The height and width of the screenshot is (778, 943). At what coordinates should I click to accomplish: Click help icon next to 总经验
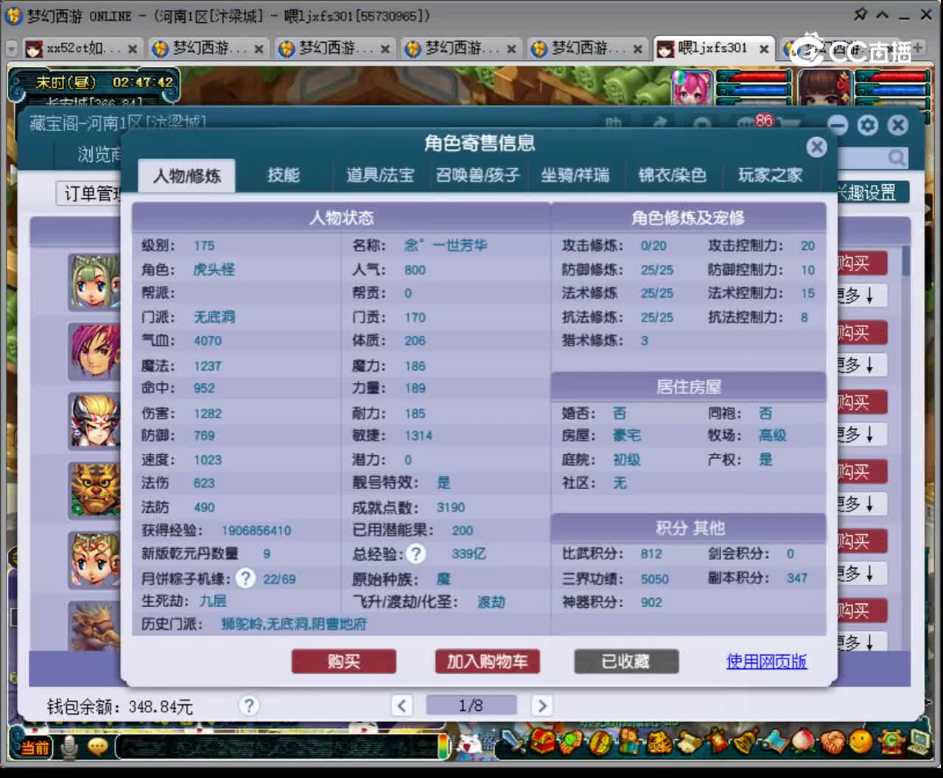pos(416,554)
